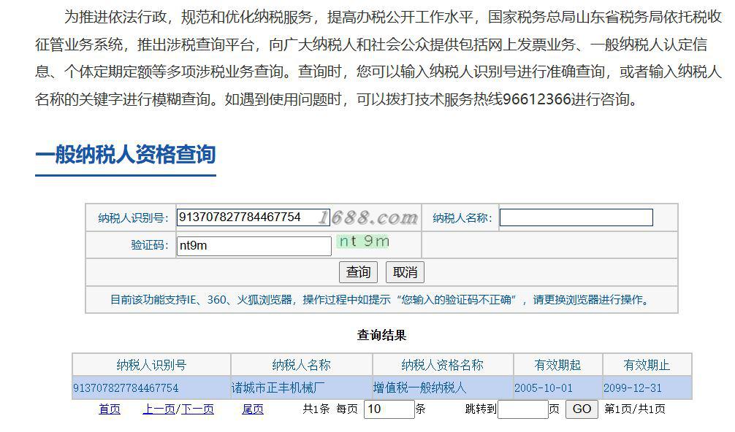The image size is (735, 432).
Task: Click the 纳税人识别号 input field
Action: click(253, 217)
